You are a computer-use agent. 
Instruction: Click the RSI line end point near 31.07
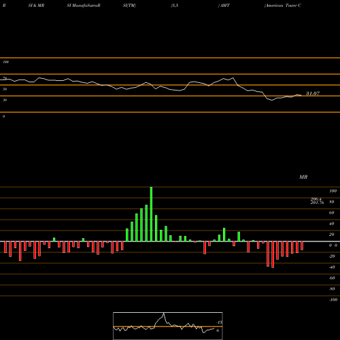coord(301,95)
